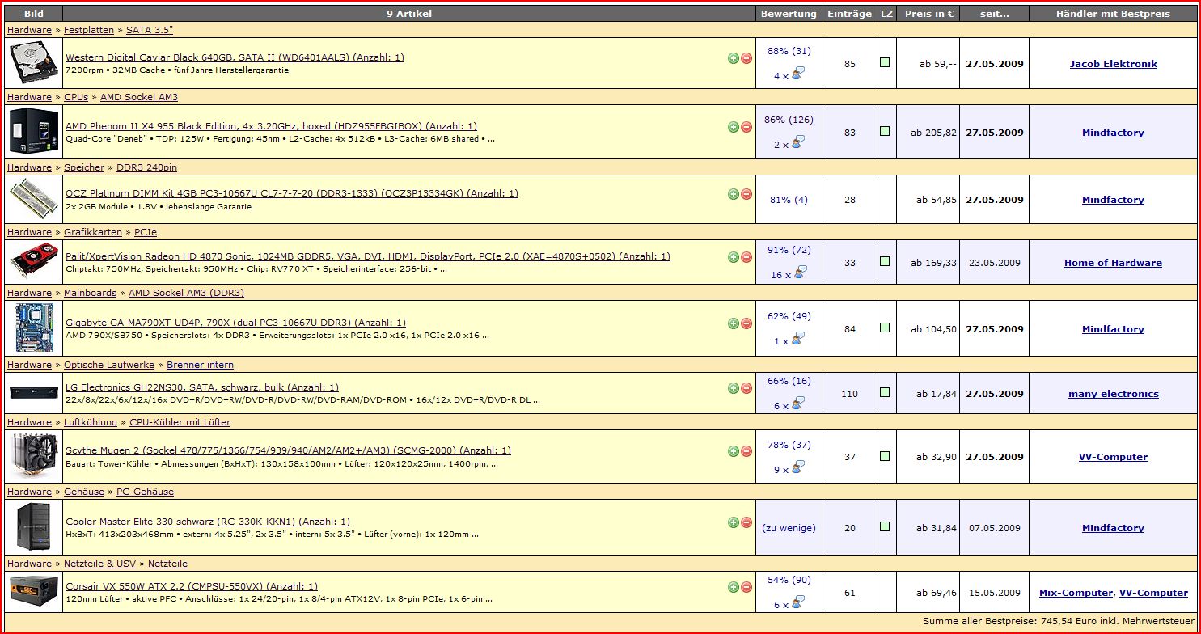The image size is (1201, 634).
Task: Toggle LZ checkbox for Gigabyte GA-MA790XT-UD4P
Action: pyautogui.click(x=885, y=328)
